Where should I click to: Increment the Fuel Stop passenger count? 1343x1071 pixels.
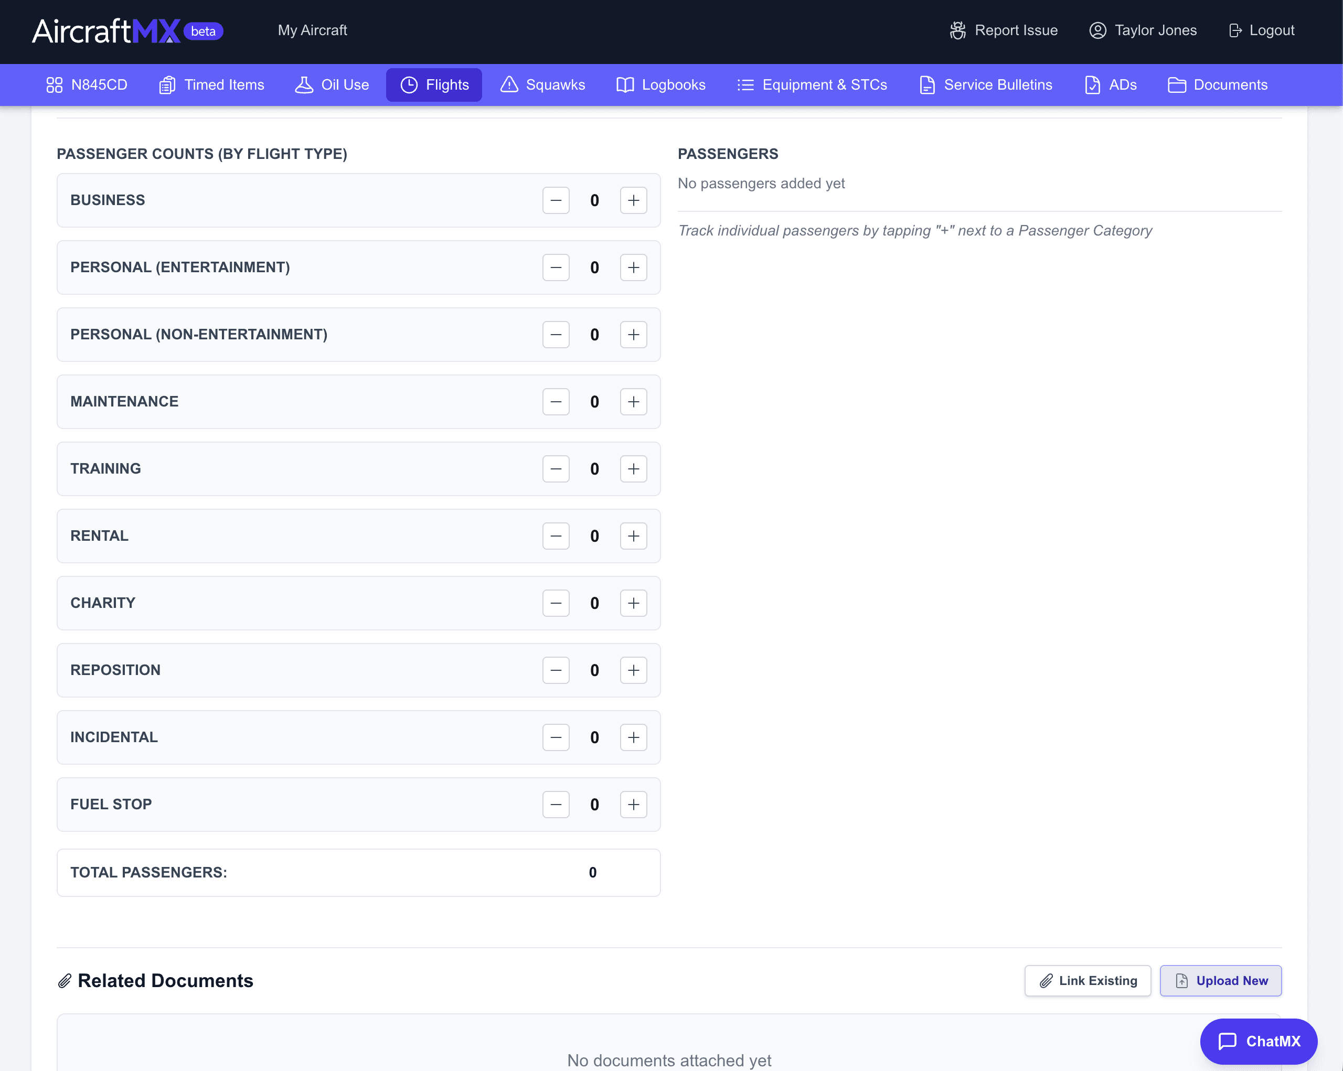634,805
